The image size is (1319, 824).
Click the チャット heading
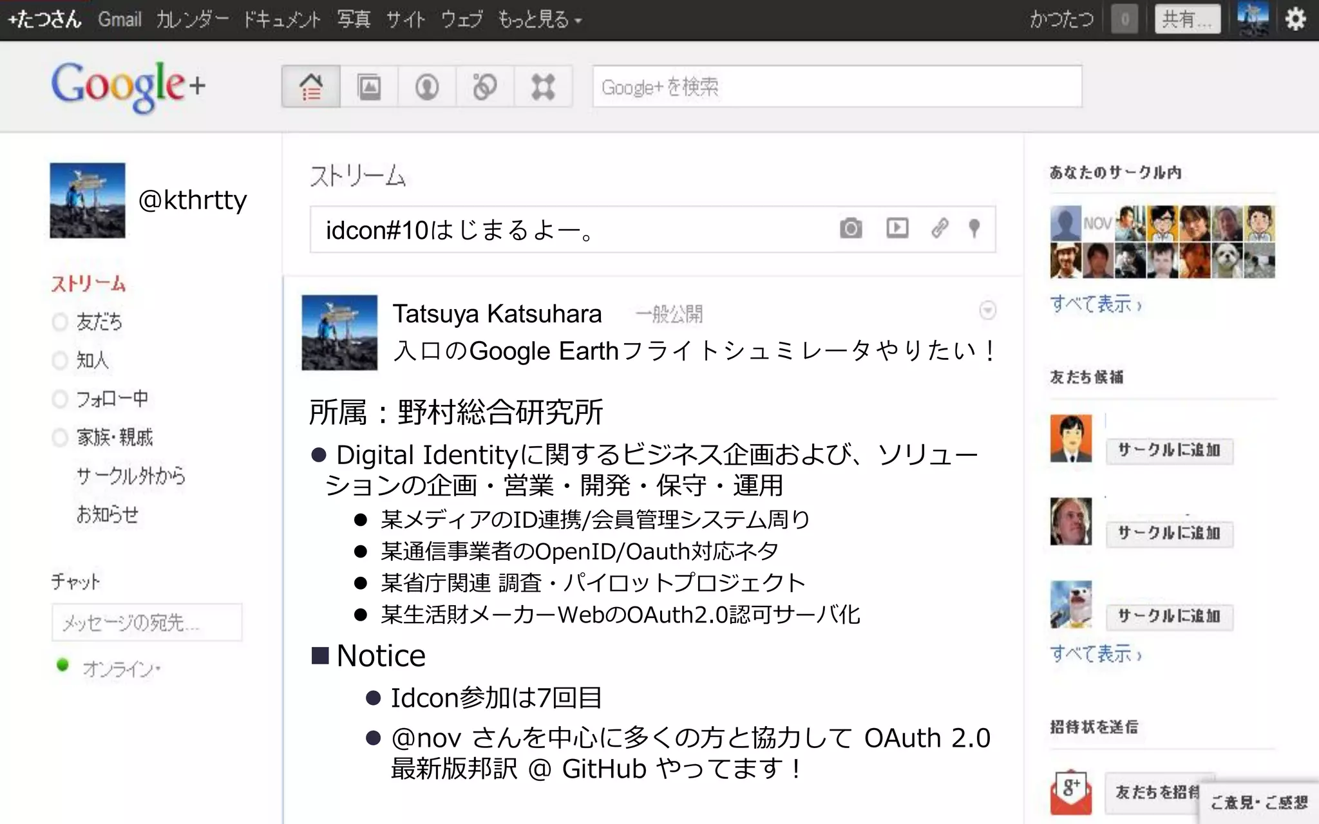pyautogui.click(x=75, y=582)
